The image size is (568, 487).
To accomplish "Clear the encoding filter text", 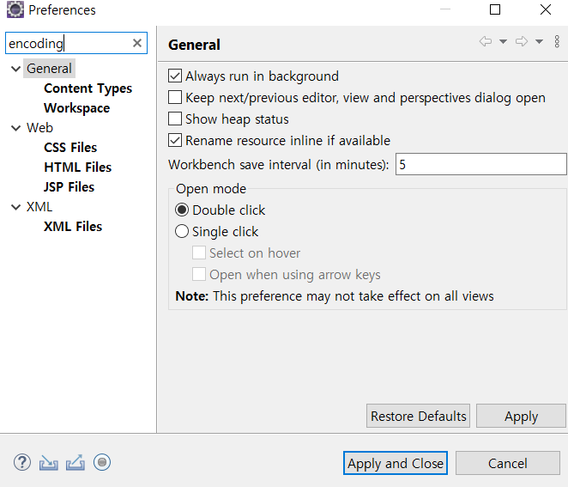I will click(x=137, y=43).
